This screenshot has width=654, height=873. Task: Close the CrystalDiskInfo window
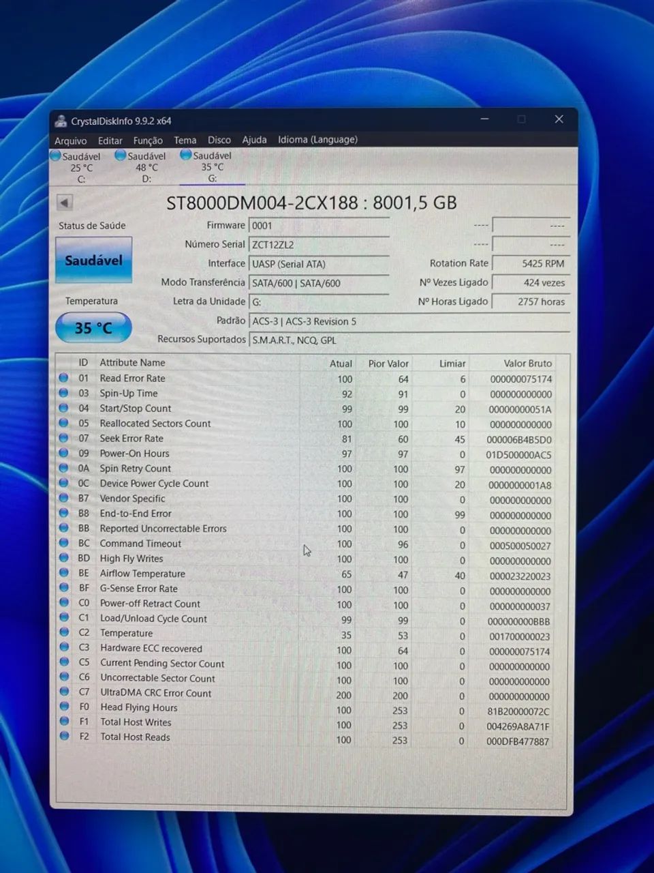tap(559, 119)
